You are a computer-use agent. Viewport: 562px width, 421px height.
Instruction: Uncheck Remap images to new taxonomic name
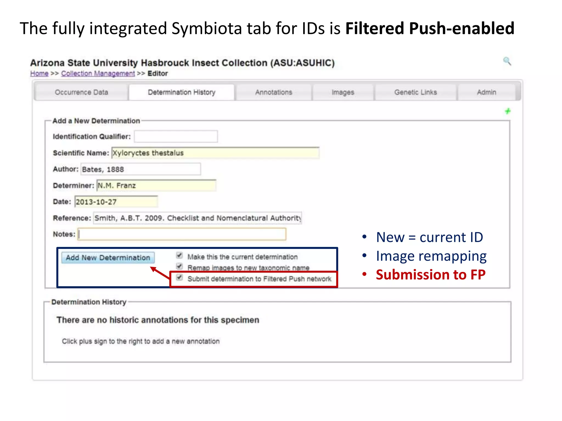pyautogui.click(x=179, y=266)
